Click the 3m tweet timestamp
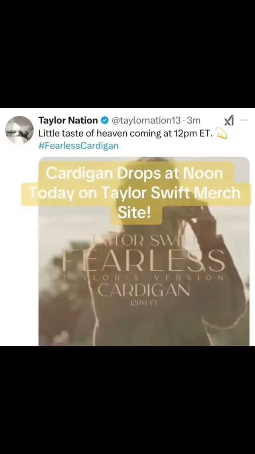Viewport: 255px width, 454px height. 194,120
